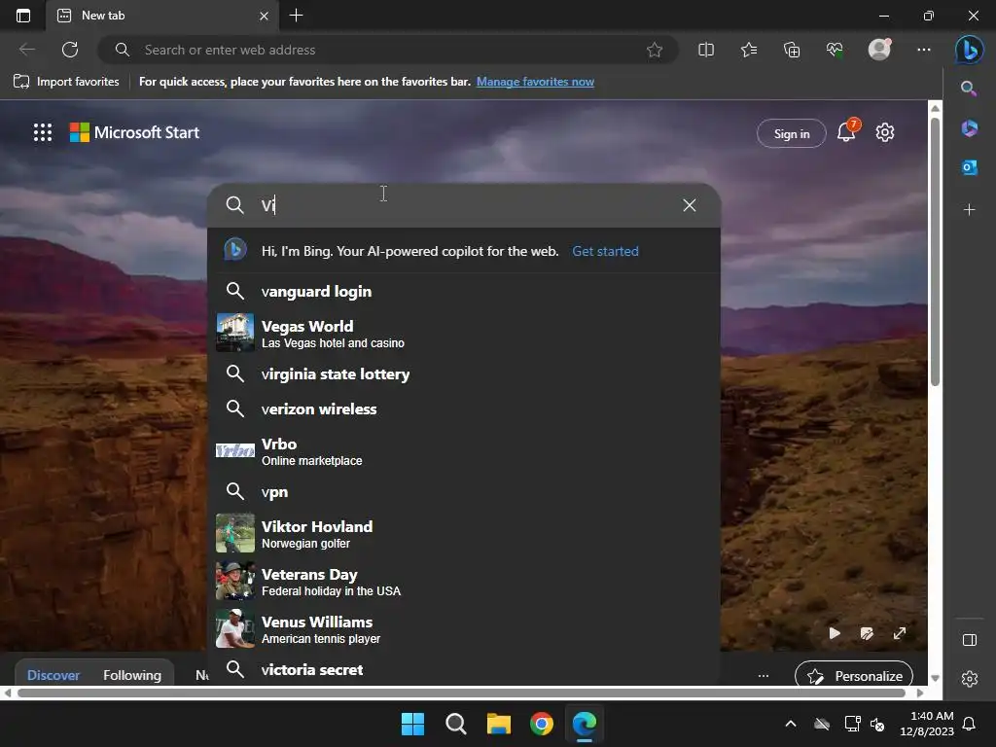Screen dimensions: 996x747
Task: Toggle sidebar visibility icon
Action: coord(970,640)
